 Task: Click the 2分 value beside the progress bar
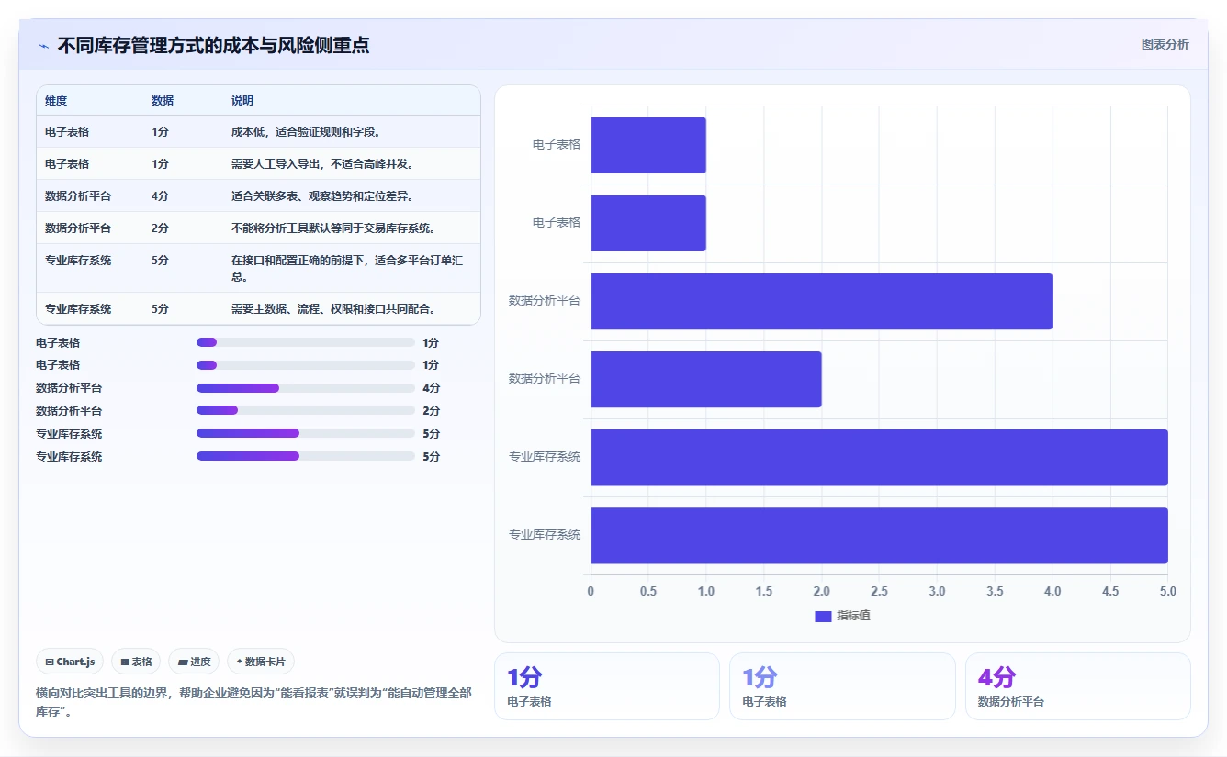pyautogui.click(x=431, y=410)
